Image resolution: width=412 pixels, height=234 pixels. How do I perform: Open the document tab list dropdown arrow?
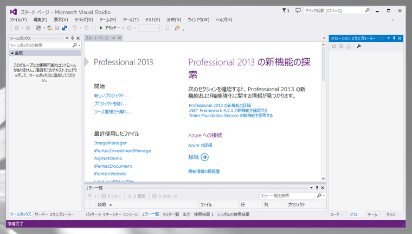[324, 39]
